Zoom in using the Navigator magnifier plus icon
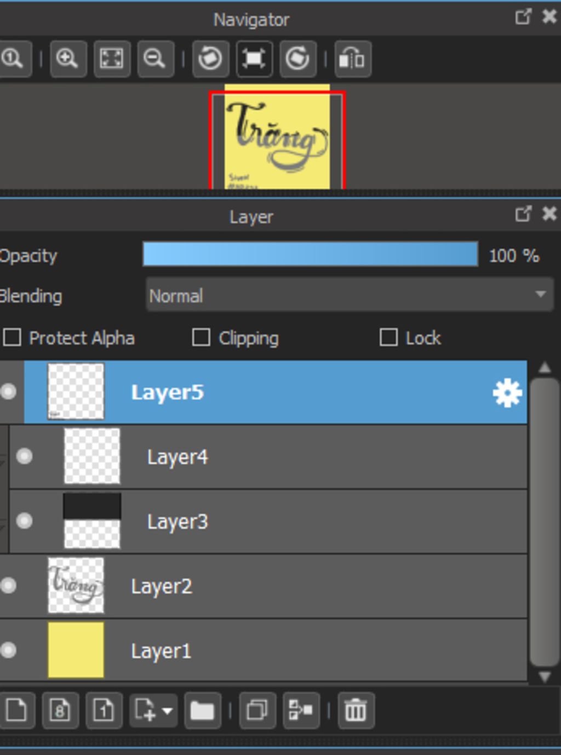The image size is (561, 755). point(68,58)
